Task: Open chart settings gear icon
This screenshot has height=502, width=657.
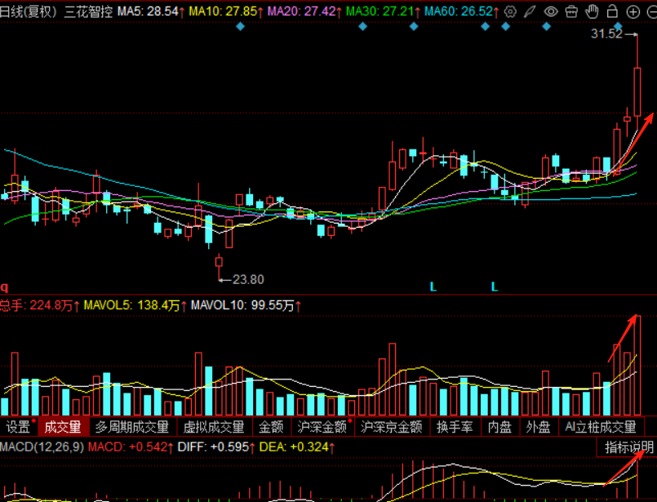Action: (x=510, y=11)
